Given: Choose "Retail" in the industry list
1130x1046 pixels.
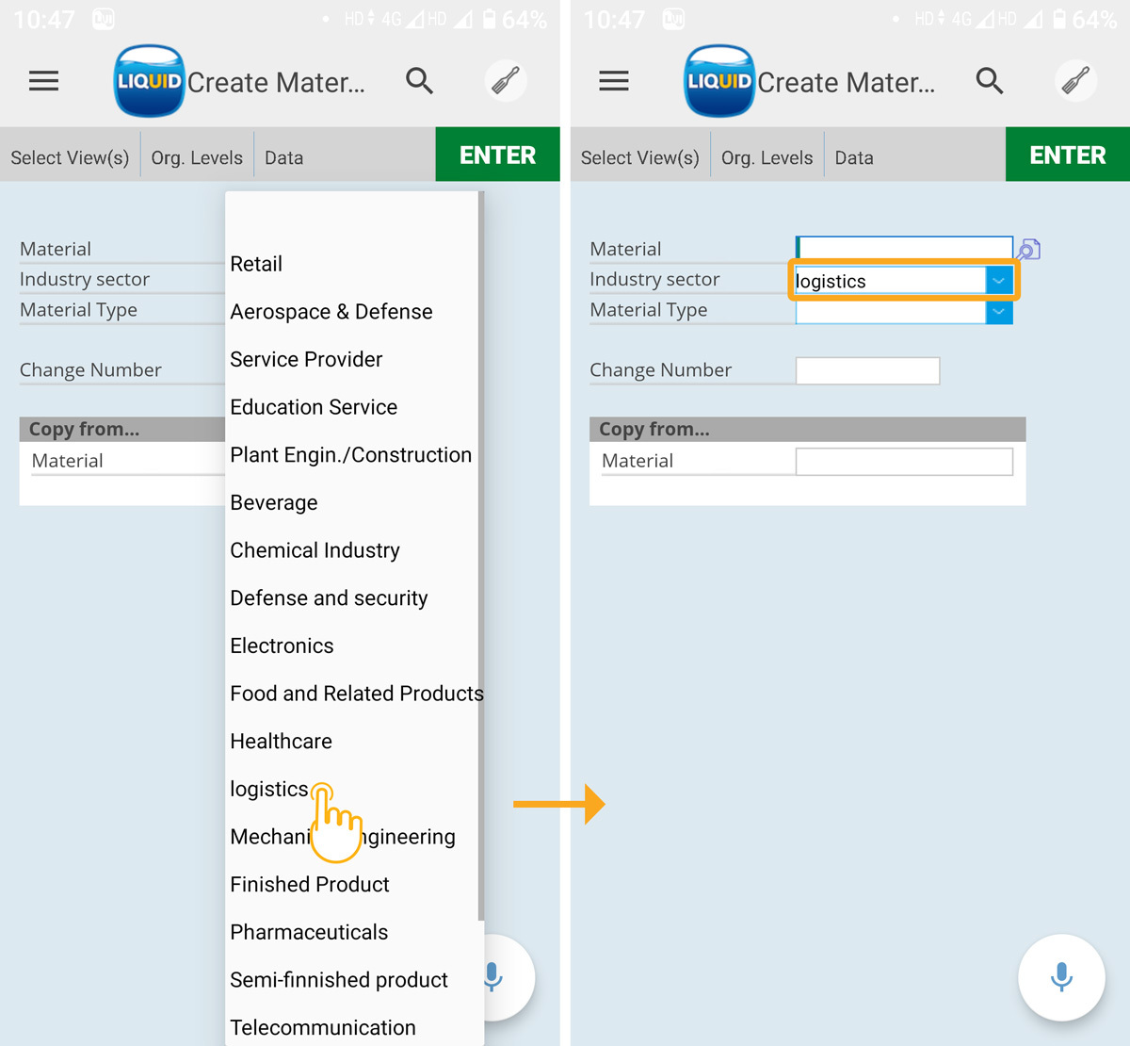Looking at the screenshot, I should coord(256,264).
